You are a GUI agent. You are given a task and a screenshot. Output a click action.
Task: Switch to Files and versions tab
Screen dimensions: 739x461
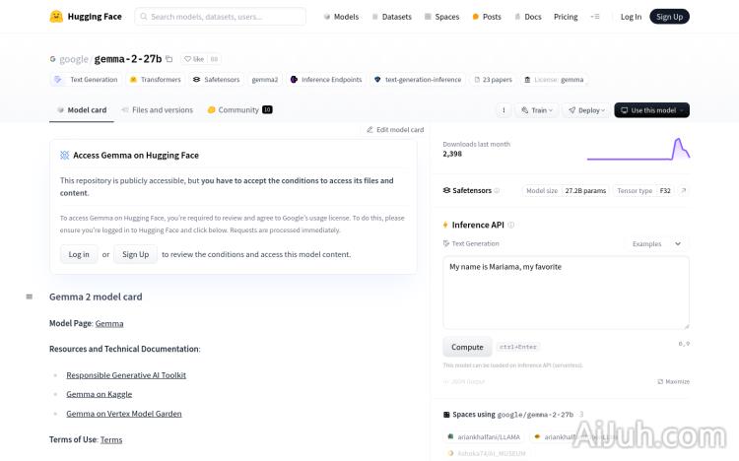[158, 110]
